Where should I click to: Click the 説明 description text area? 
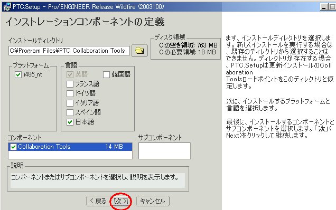tap(98, 180)
